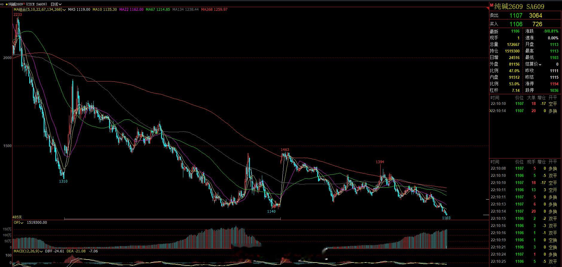Click the DIFF -24.61 MACD value
The height and width of the screenshot is (267, 562).
pos(55,251)
